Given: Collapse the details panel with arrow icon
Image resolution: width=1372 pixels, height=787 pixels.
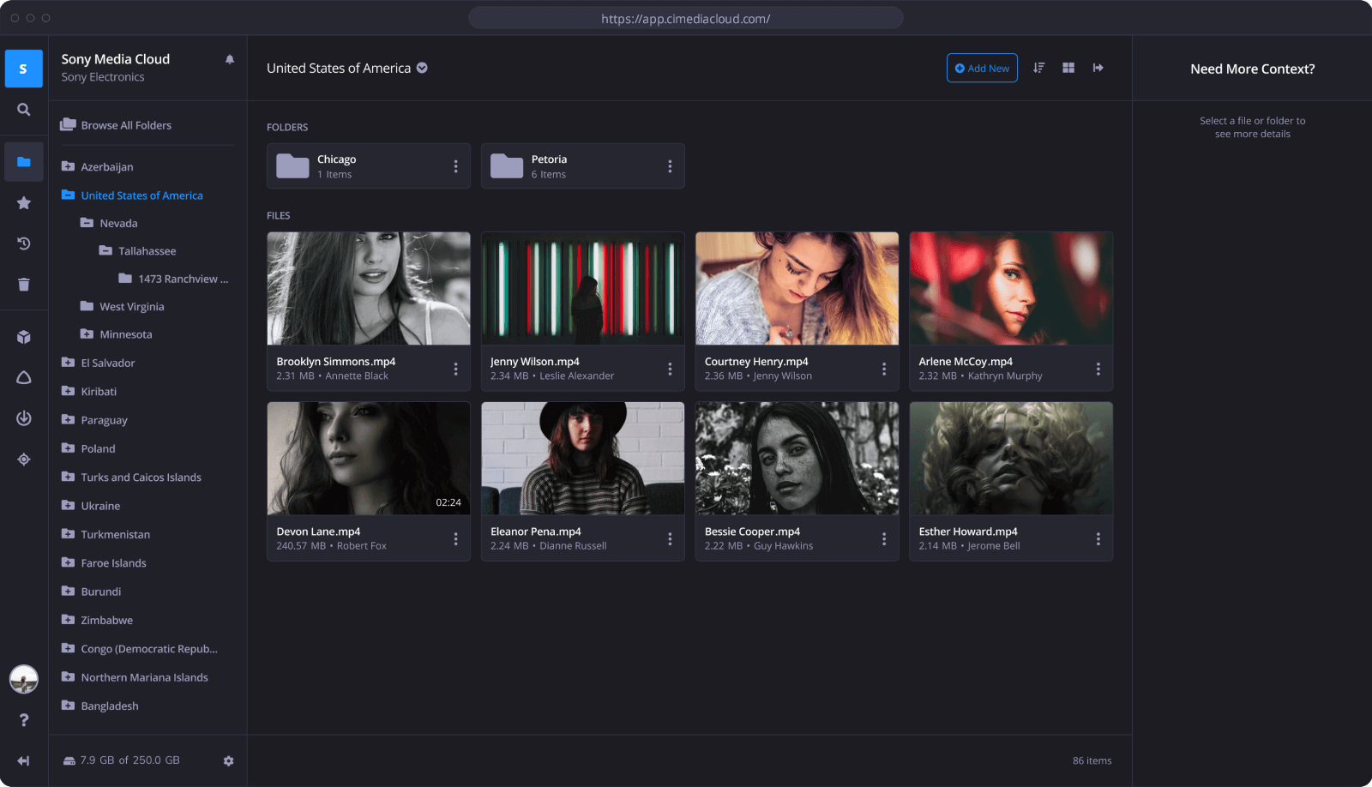Looking at the screenshot, I should click(1098, 68).
